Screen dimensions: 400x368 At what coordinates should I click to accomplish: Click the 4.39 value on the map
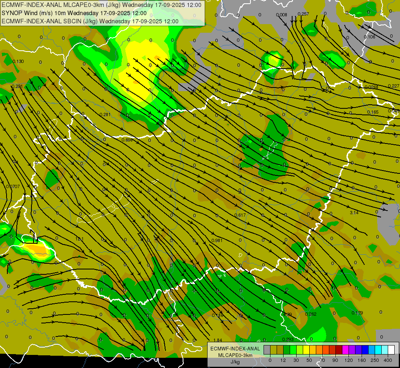click(x=288, y=314)
